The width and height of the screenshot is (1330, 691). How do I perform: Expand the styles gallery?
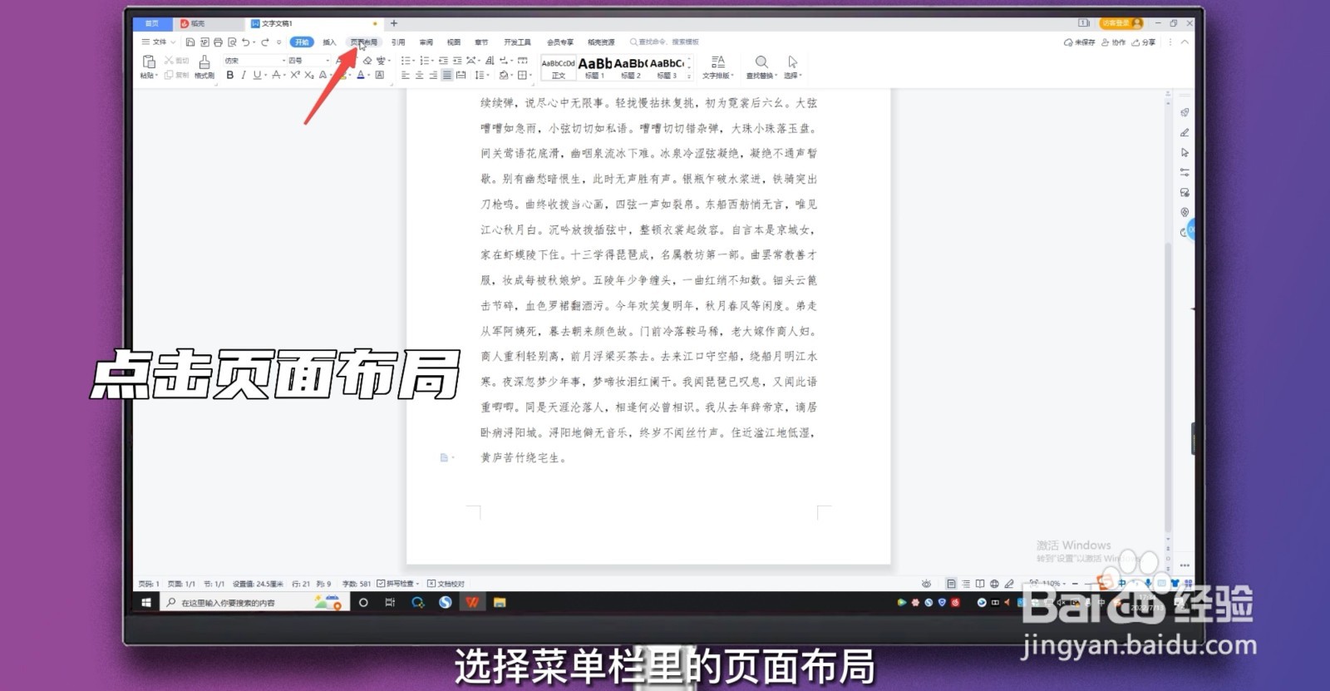(689, 77)
